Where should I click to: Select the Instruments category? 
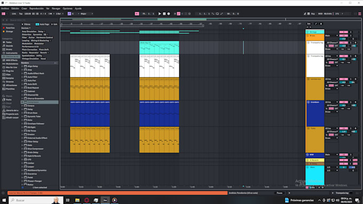(10, 53)
